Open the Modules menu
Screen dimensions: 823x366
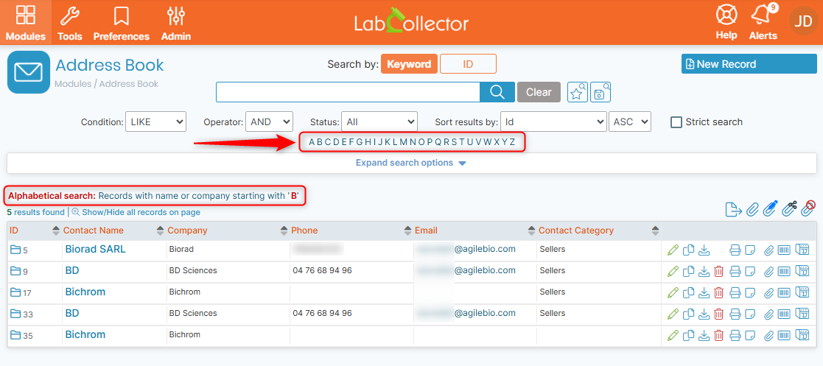click(x=26, y=23)
